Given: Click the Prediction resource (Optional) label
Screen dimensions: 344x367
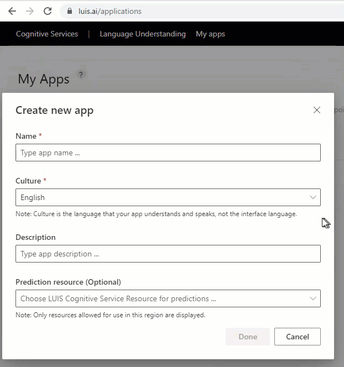Looking at the screenshot, I should [68, 282].
